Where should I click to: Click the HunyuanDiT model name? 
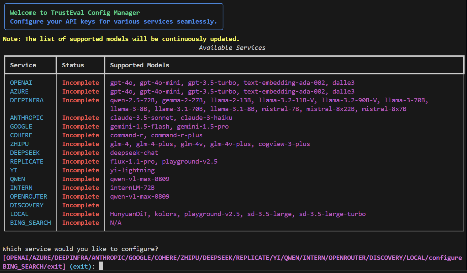click(129, 214)
